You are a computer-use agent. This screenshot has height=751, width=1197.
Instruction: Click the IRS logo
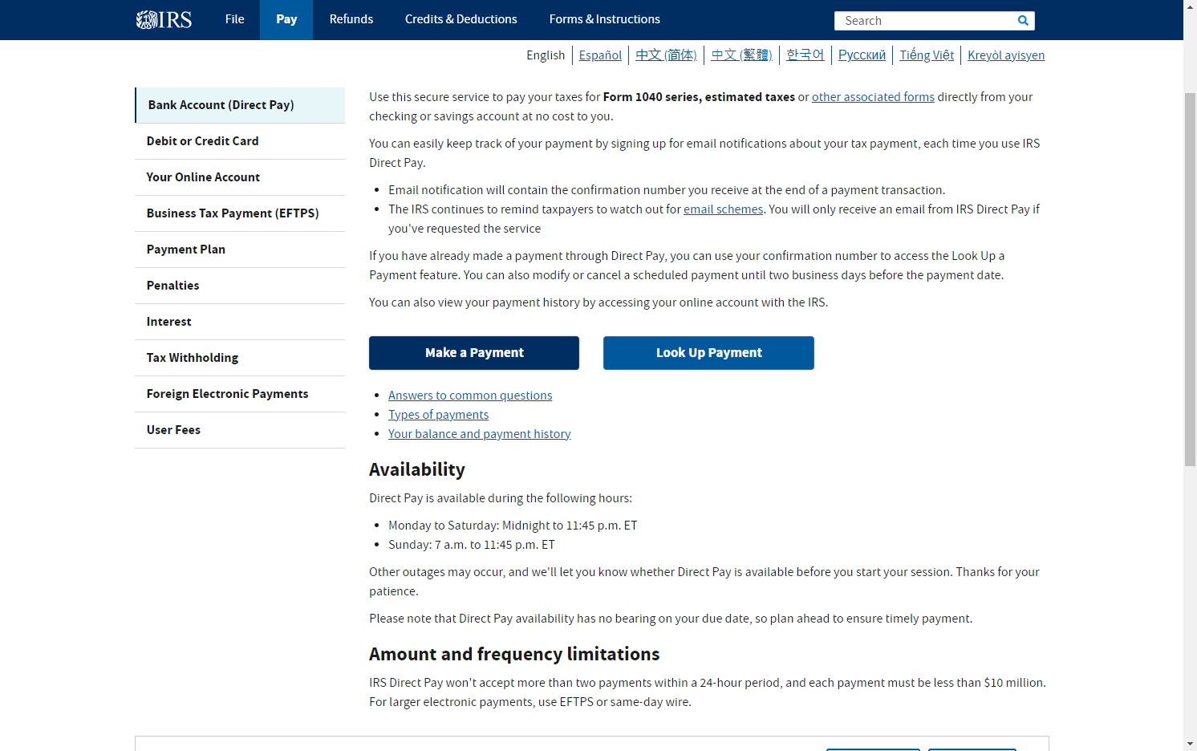tap(164, 19)
